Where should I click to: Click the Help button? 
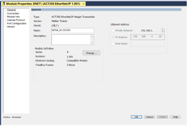[175, 117]
